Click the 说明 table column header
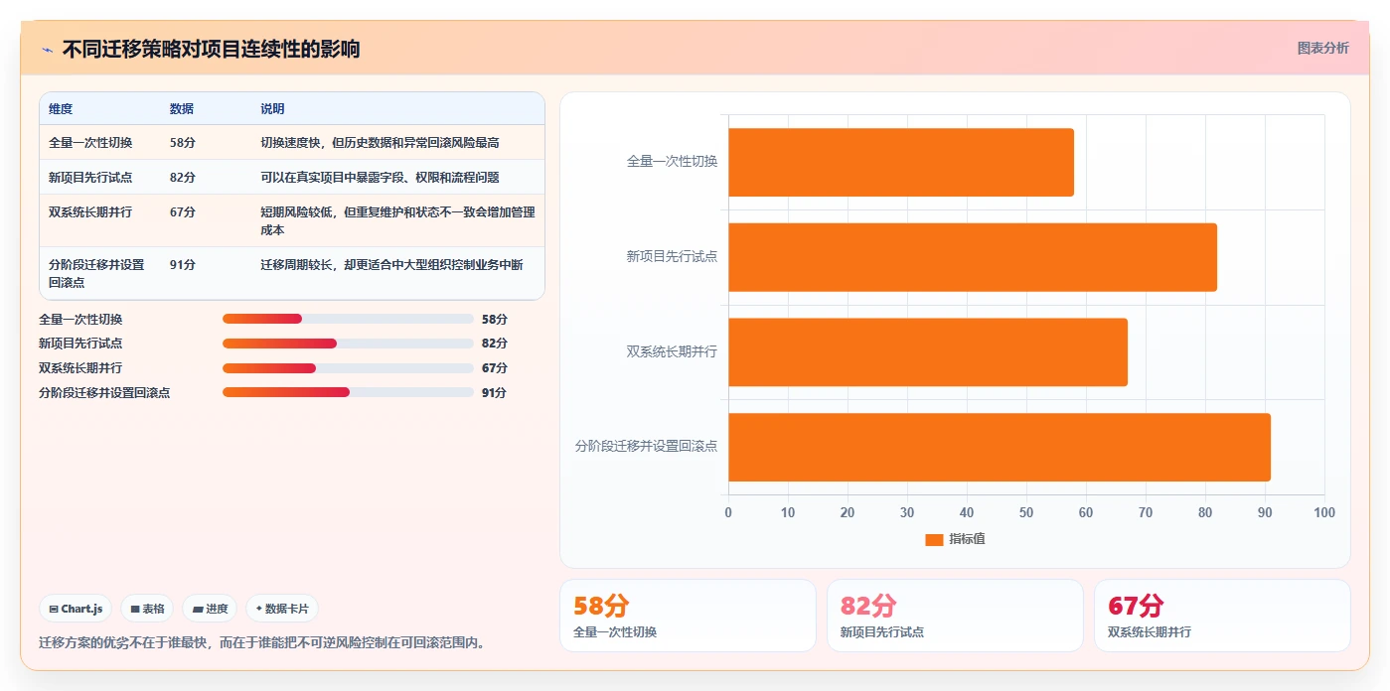 272,109
